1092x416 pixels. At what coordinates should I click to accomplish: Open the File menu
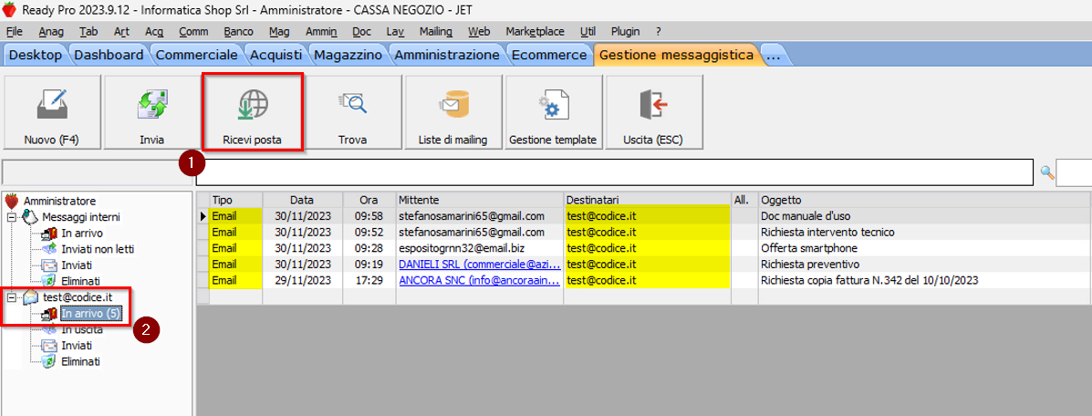tap(14, 31)
